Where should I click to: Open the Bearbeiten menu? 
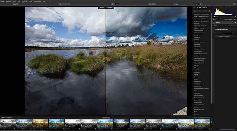click(8, 1)
